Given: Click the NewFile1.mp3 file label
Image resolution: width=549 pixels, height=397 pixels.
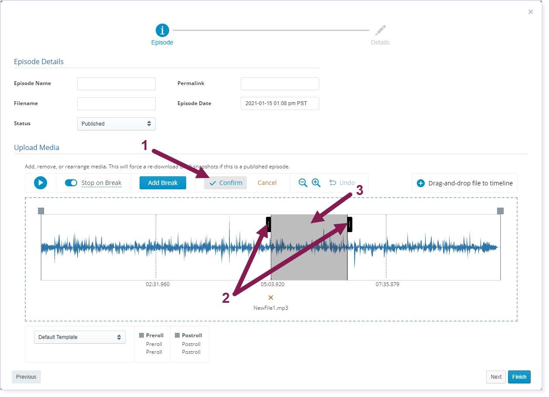Looking at the screenshot, I should [x=271, y=308].
